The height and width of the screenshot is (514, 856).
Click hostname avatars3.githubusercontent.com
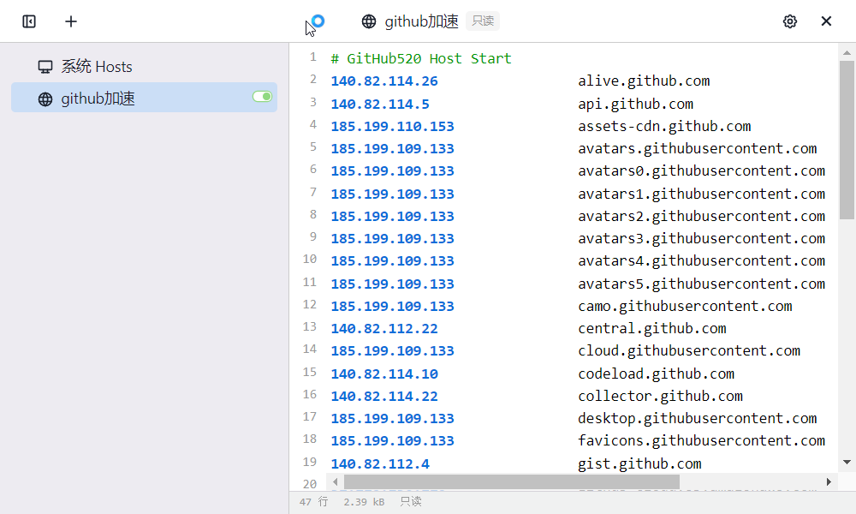pyautogui.click(x=702, y=239)
